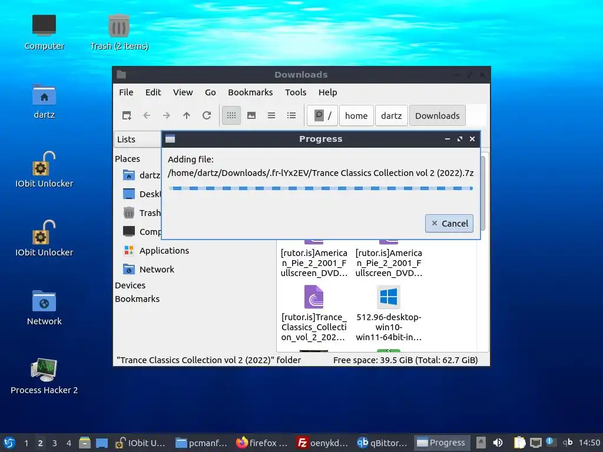The width and height of the screenshot is (603, 452).
Task: Click the Downloads window folder icon
Action: click(121, 75)
